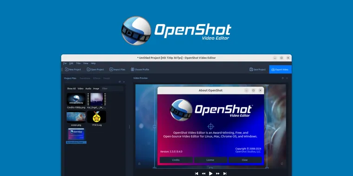Click the Copyright 2008-2024 text

pyautogui.click(x=248, y=149)
